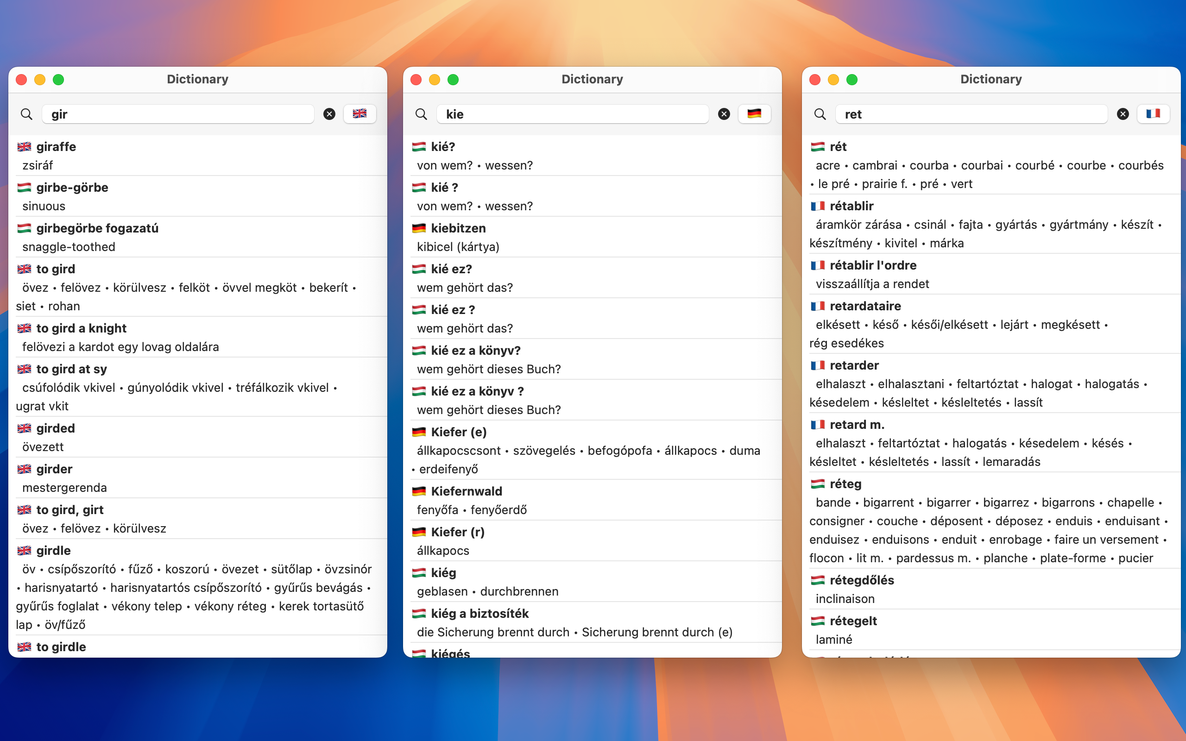1186x741 pixels.
Task: Select the 'girbe-görbe' headword
Action: click(x=72, y=187)
